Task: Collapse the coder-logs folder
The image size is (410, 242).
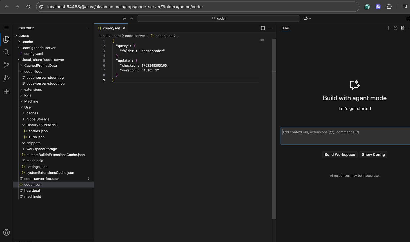Action: point(33,71)
